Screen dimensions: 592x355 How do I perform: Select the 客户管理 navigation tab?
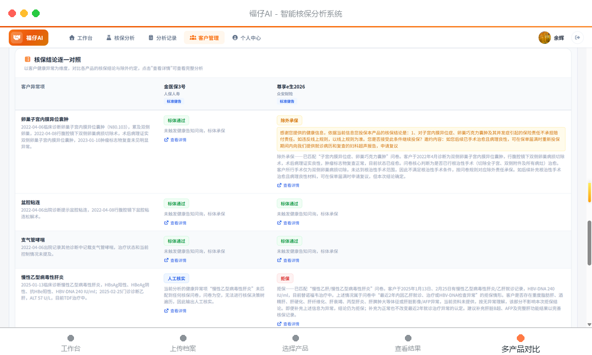[x=204, y=38]
